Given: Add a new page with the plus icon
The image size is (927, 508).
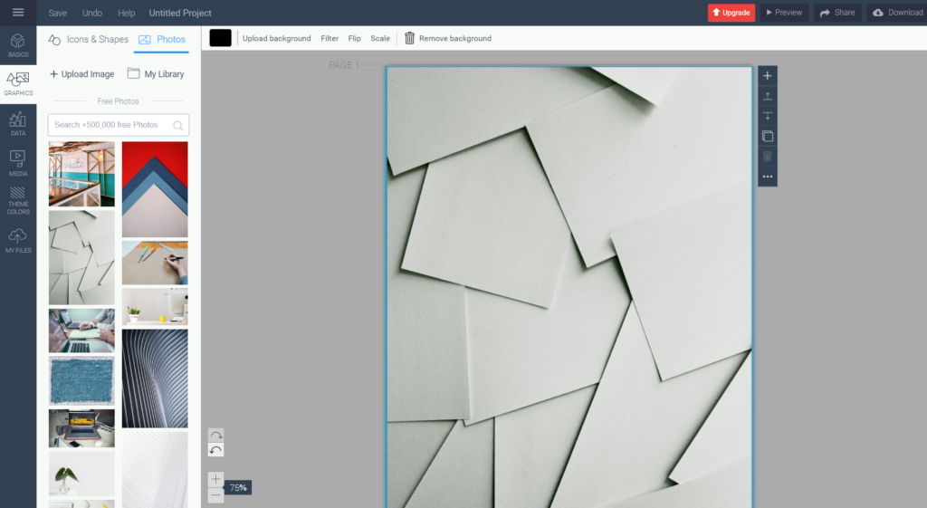Looking at the screenshot, I should (x=768, y=76).
